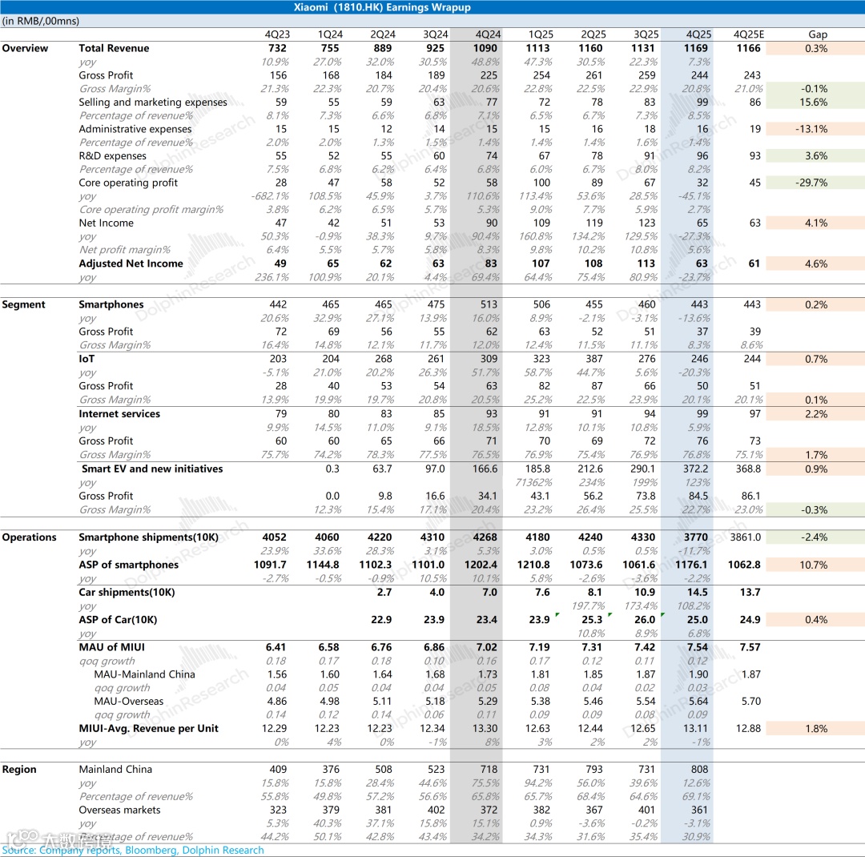Select the "Region" section label
865x857 pixels.
pos(19,769)
